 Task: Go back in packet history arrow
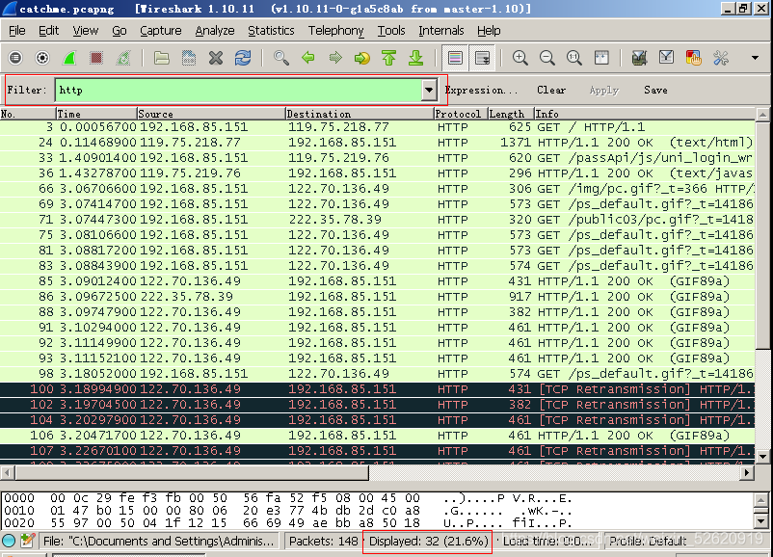click(x=308, y=58)
